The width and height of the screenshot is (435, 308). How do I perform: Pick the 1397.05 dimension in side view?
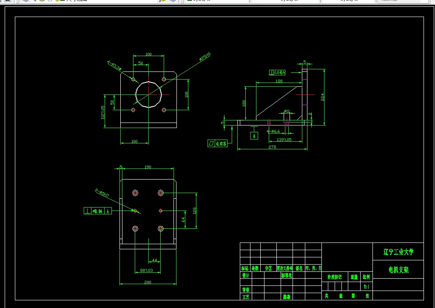(284, 140)
